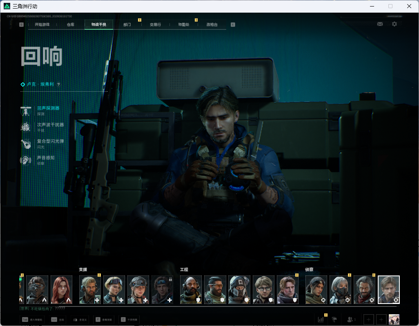The height and width of the screenshot is (326, 419).
Task: Select the bald 工程 operator with headset
Action: coord(191,290)
